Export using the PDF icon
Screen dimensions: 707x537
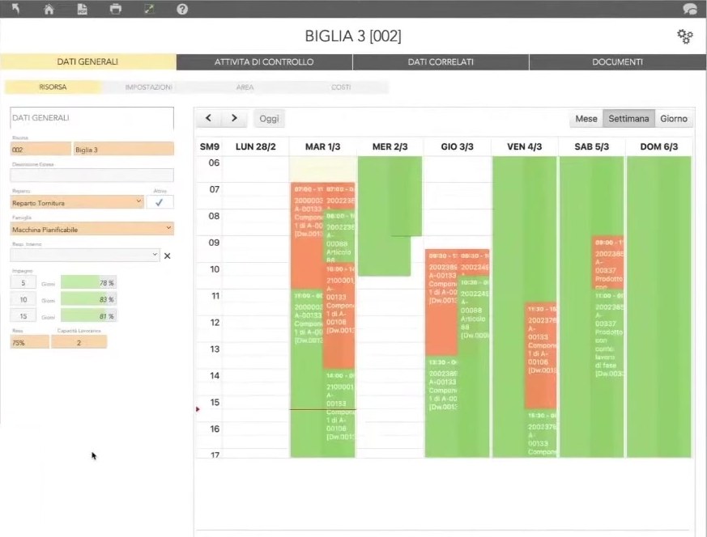pos(82,9)
